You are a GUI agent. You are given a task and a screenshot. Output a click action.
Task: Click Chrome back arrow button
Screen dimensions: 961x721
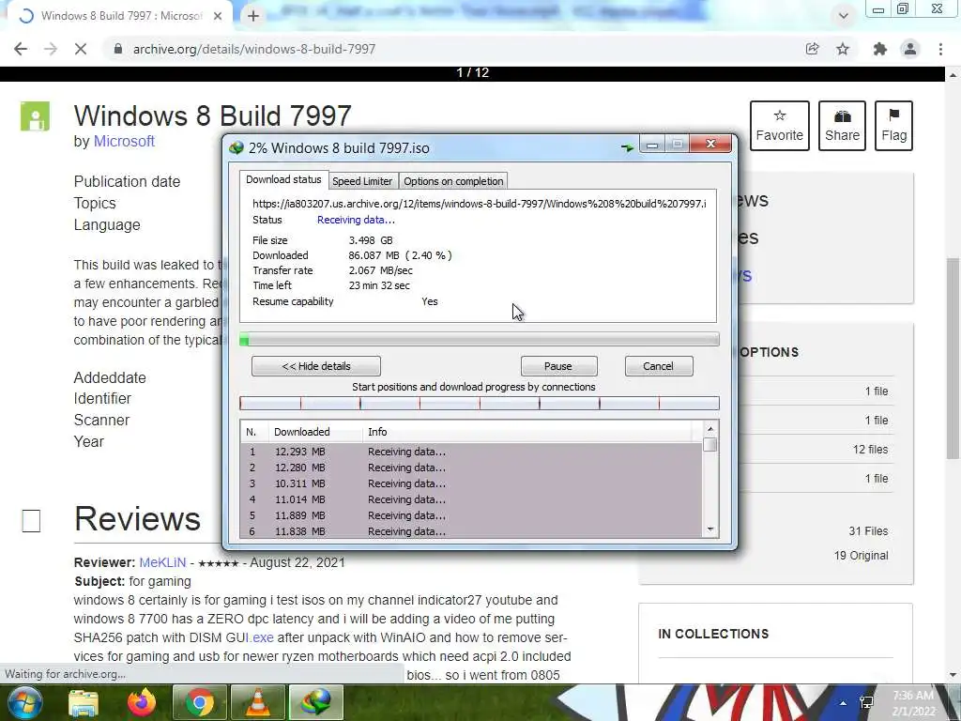point(21,49)
